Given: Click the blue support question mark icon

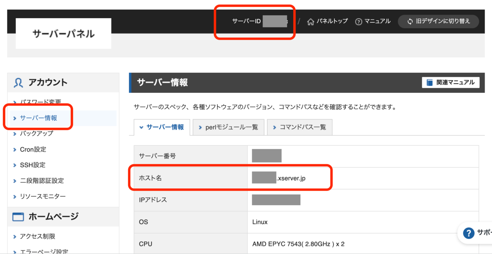Looking at the screenshot, I should [x=468, y=233].
